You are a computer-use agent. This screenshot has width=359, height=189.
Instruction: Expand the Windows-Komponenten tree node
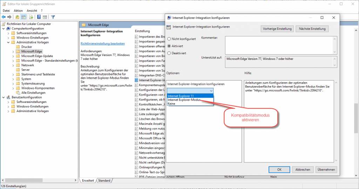click(x=13, y=88)
